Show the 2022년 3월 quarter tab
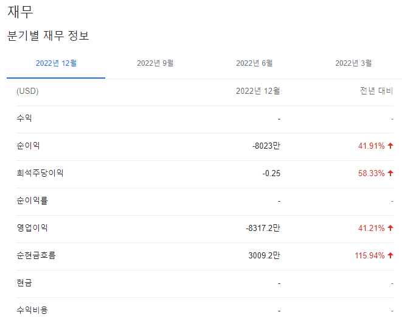402x323 pixels. (353, 63)
